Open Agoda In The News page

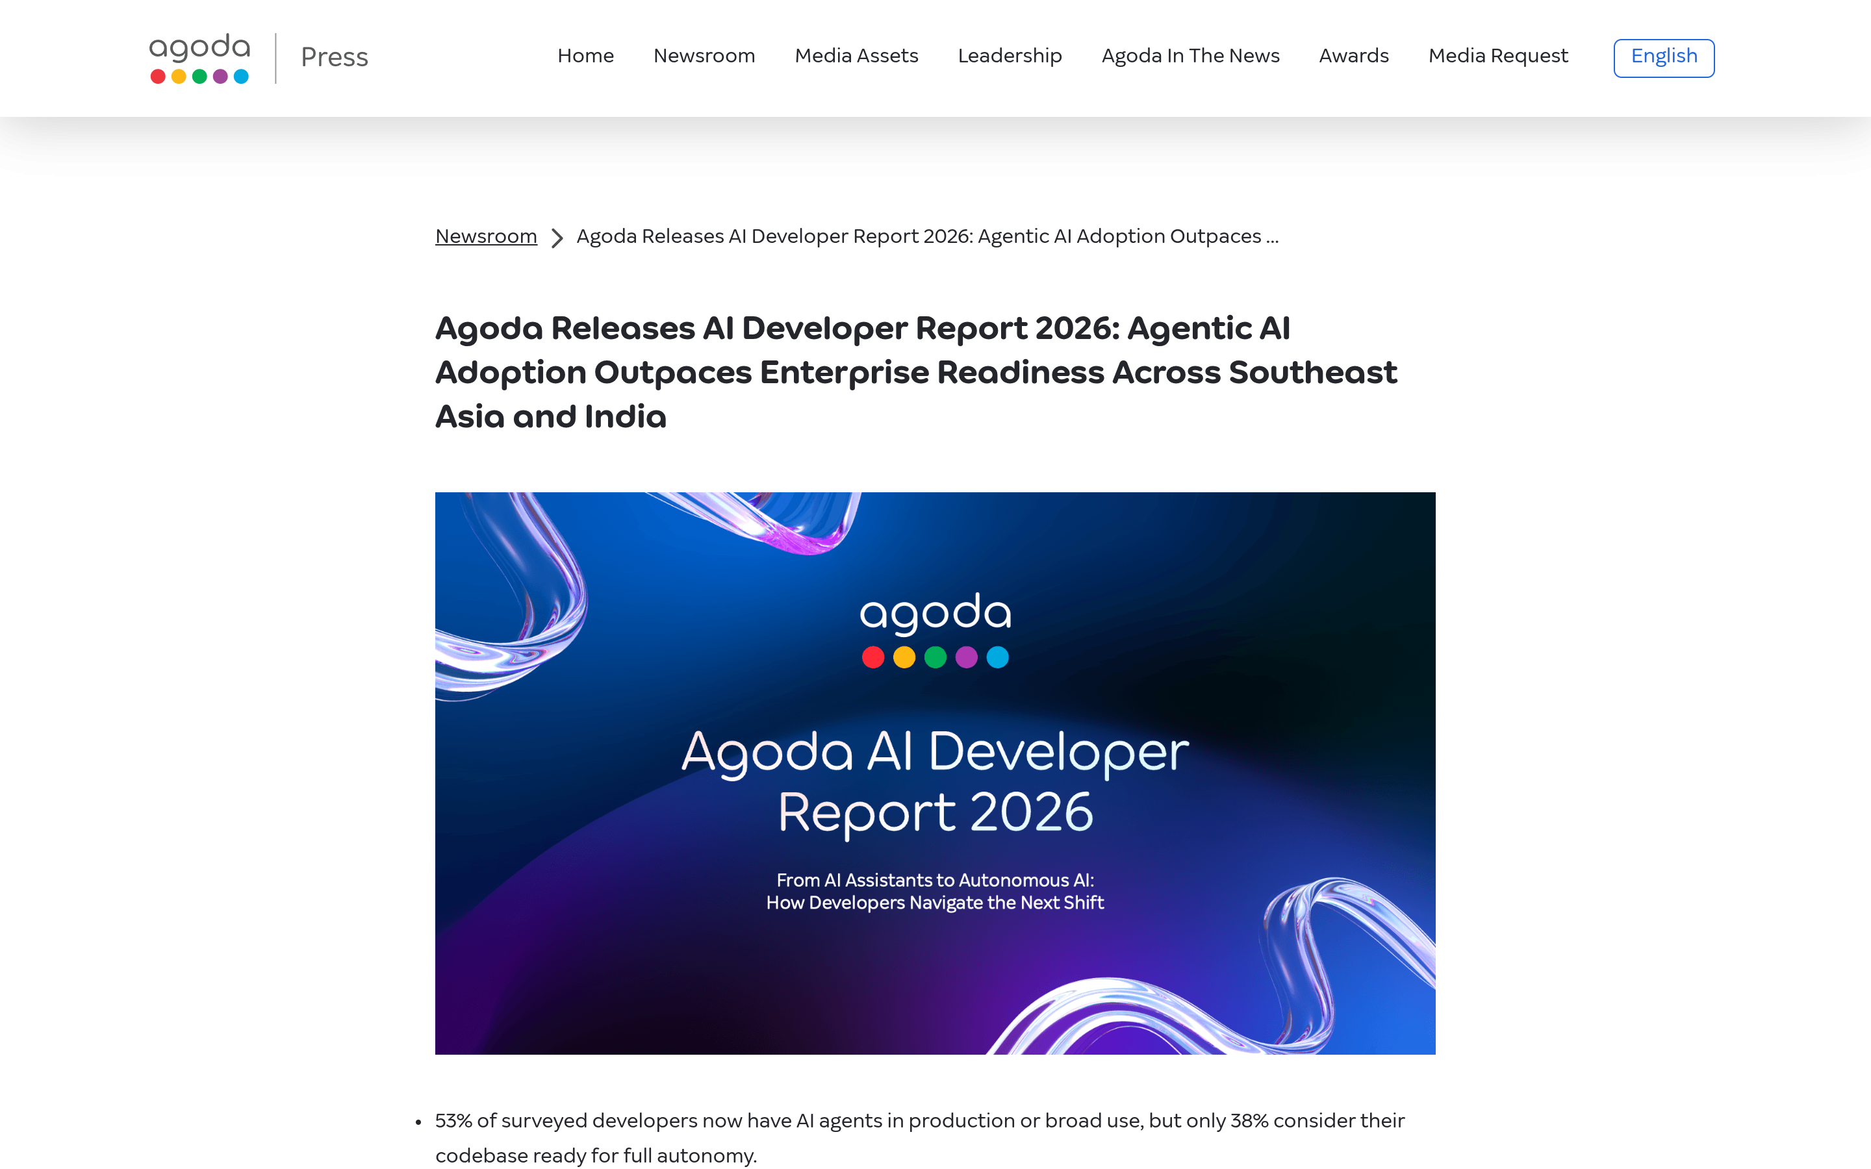pos(1190,56)
